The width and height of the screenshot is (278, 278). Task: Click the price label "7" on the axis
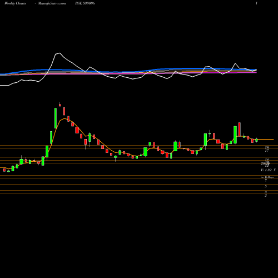coord(266,180)
